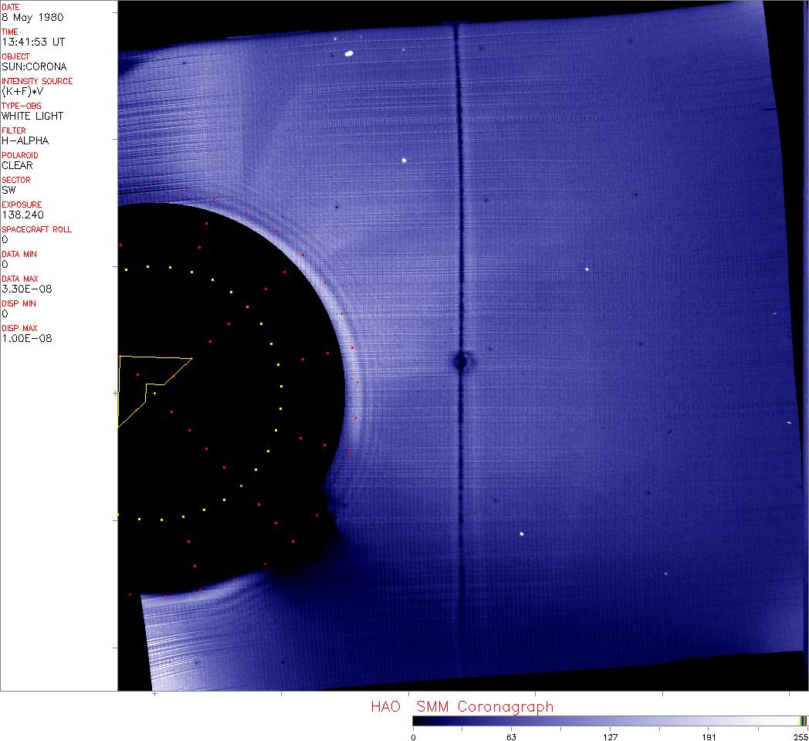
Task: Click the color bar at the 127 tick
Action: 610,721
